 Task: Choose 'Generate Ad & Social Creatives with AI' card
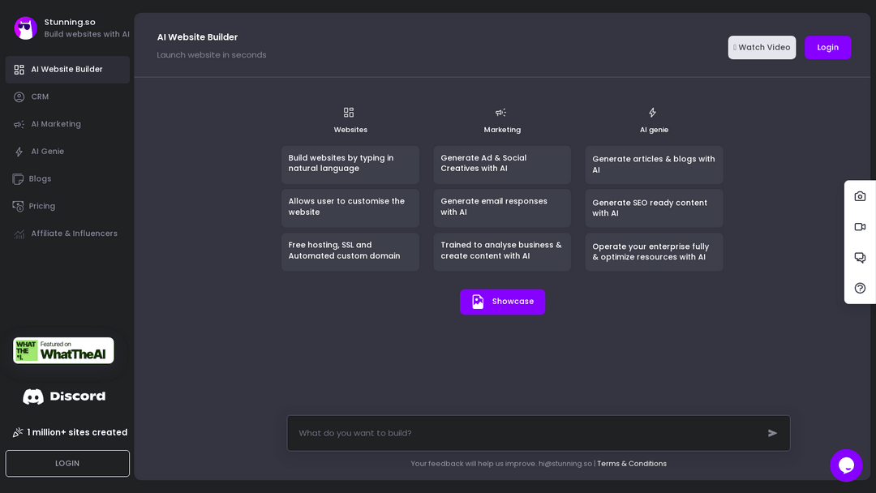[502, 165]
